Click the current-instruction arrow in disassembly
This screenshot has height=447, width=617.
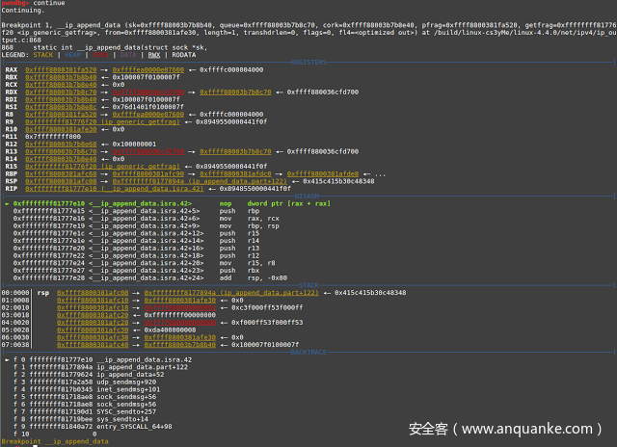click(8, 205)
